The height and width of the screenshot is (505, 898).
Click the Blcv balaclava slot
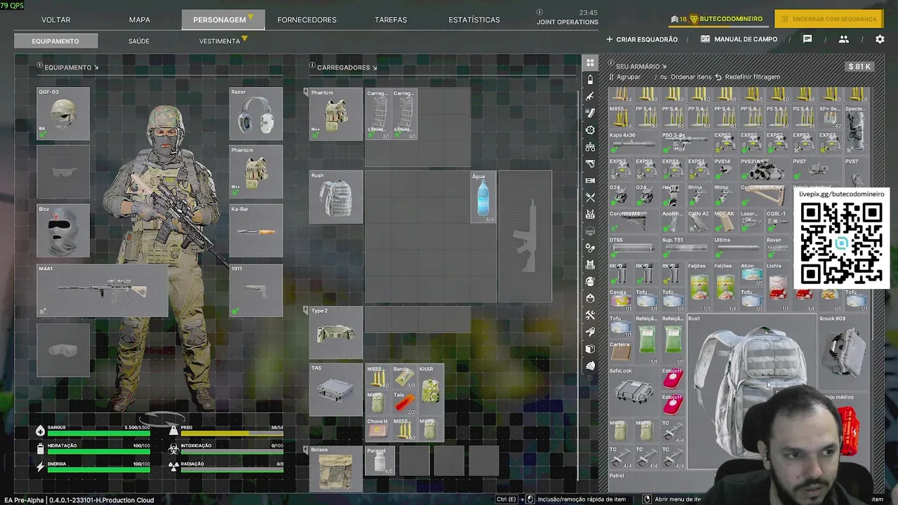[x=63, y=231]
